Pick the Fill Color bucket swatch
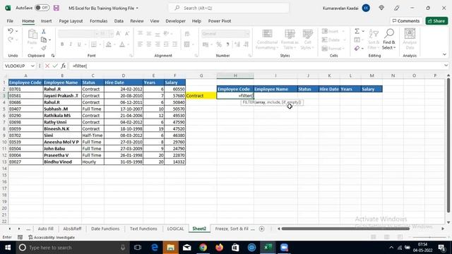 coord(108,44)
